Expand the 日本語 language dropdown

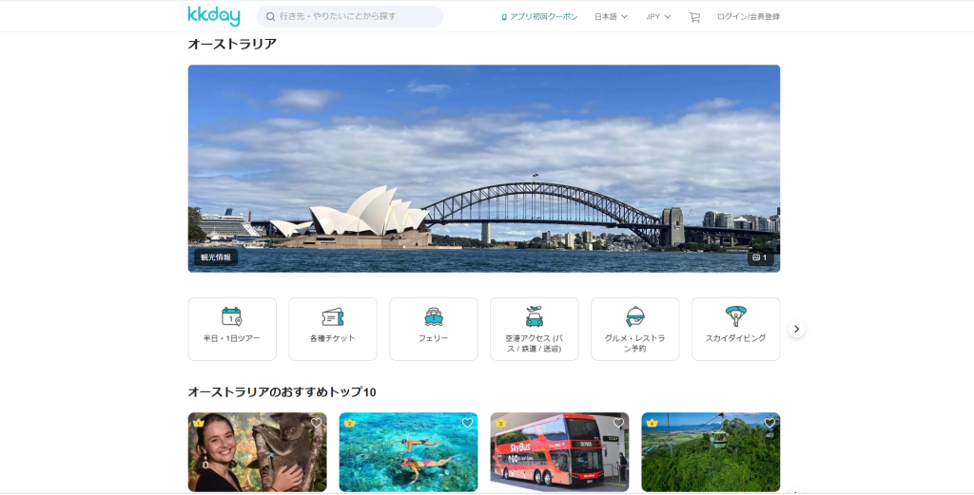click(611, 17)
